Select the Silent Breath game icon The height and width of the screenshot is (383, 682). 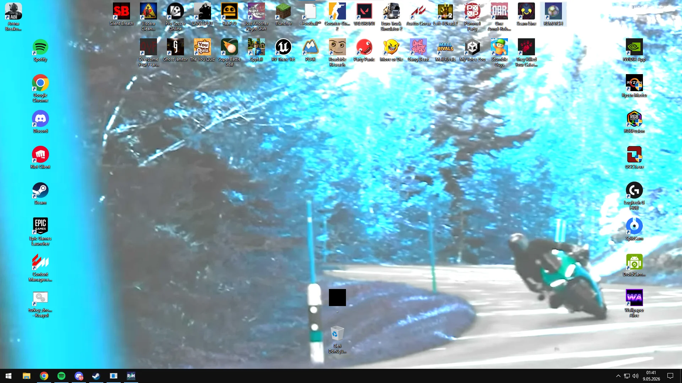pos(121,14)
